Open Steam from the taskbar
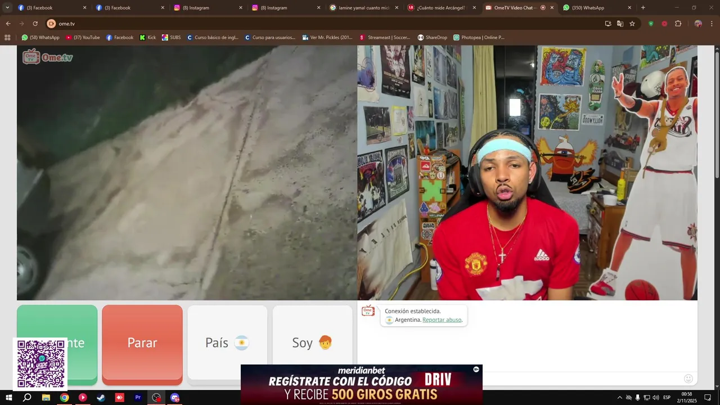 [101, 398]
